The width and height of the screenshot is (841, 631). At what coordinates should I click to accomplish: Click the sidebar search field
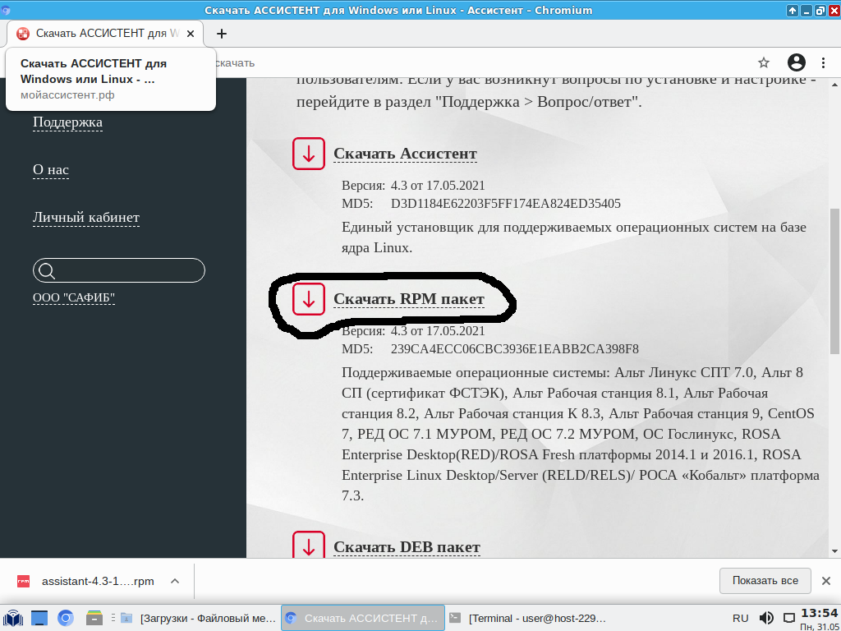[119, 270]
